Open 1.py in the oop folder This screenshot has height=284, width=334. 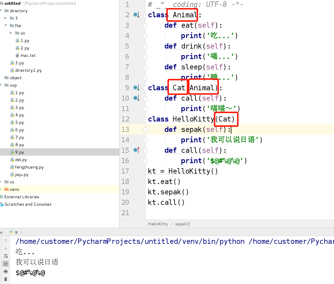pyautogui.click(x=17, y=93)
